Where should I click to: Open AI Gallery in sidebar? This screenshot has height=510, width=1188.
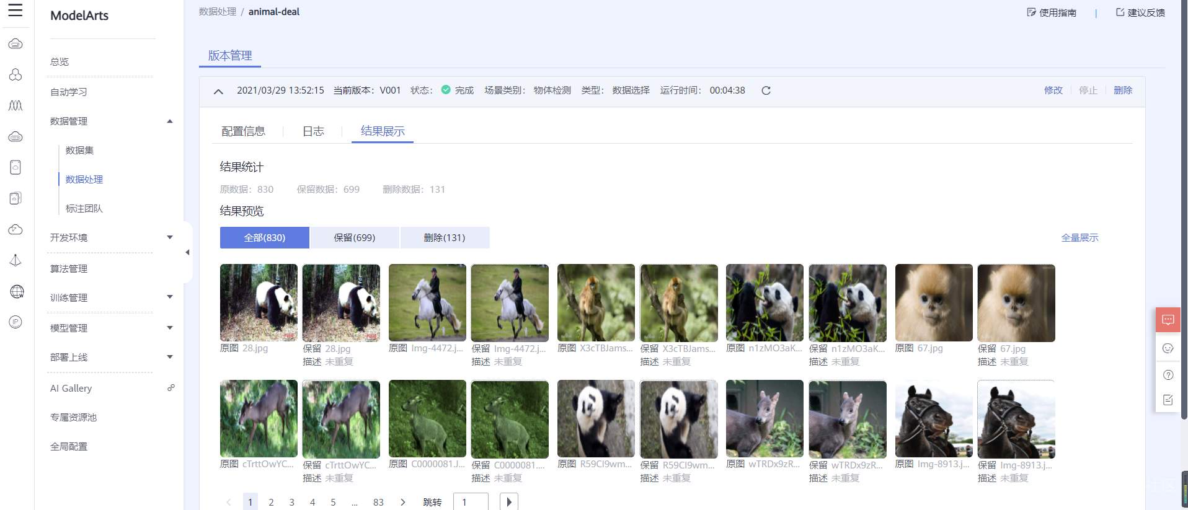pyautogui.click(x=71, y=388)
